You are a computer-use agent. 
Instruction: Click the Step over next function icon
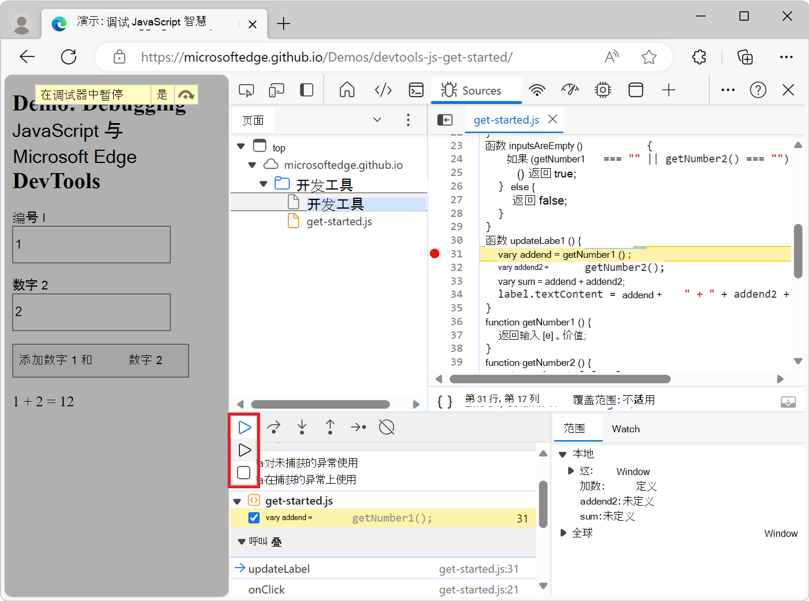coord(274,428)
